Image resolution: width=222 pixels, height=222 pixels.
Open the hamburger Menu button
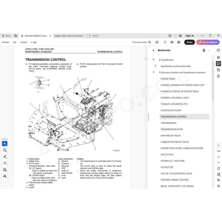click(x=6, y=36)
